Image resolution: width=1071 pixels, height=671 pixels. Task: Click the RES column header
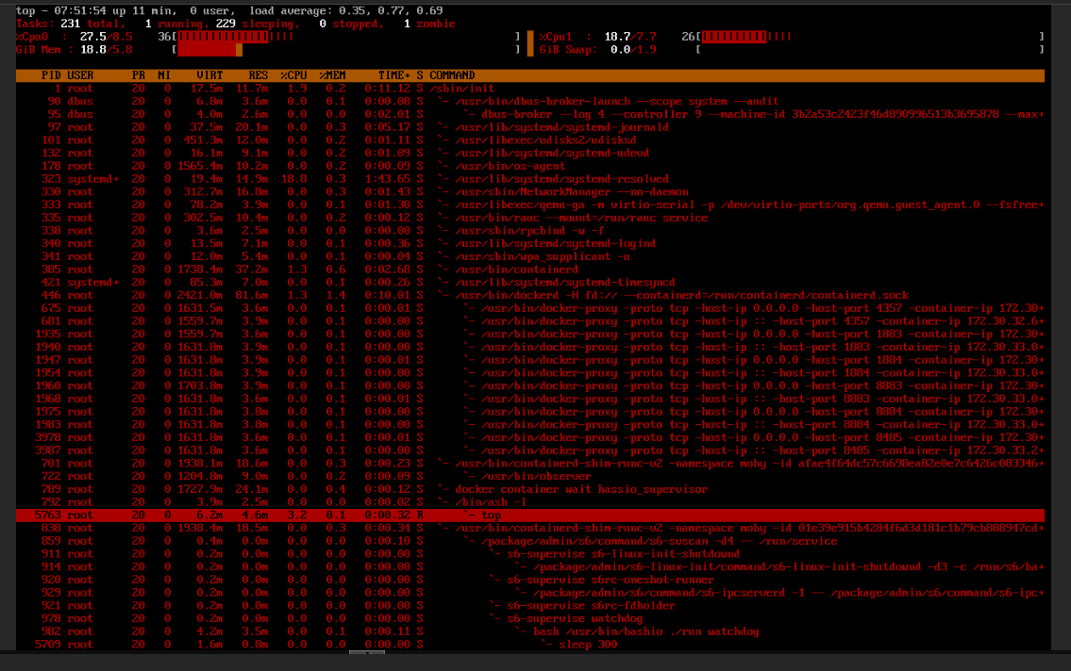click(x=259, y=75)
